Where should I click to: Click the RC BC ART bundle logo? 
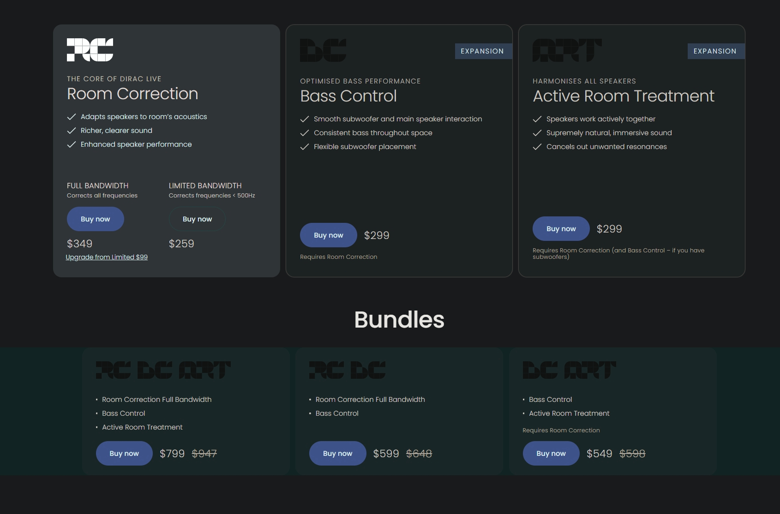163,370
